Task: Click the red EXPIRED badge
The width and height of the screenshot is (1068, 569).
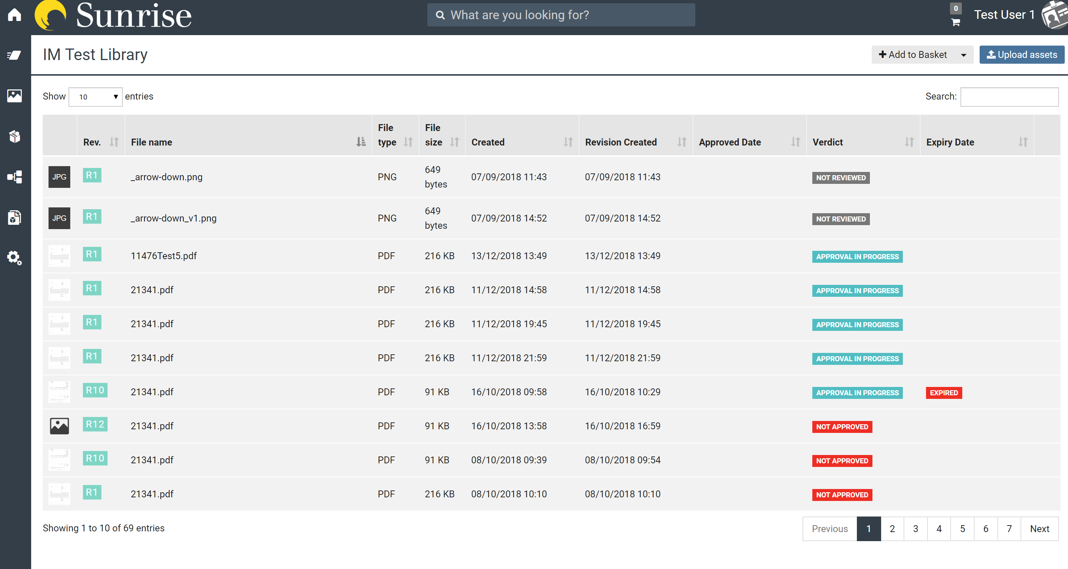Action: click(944, 392)
